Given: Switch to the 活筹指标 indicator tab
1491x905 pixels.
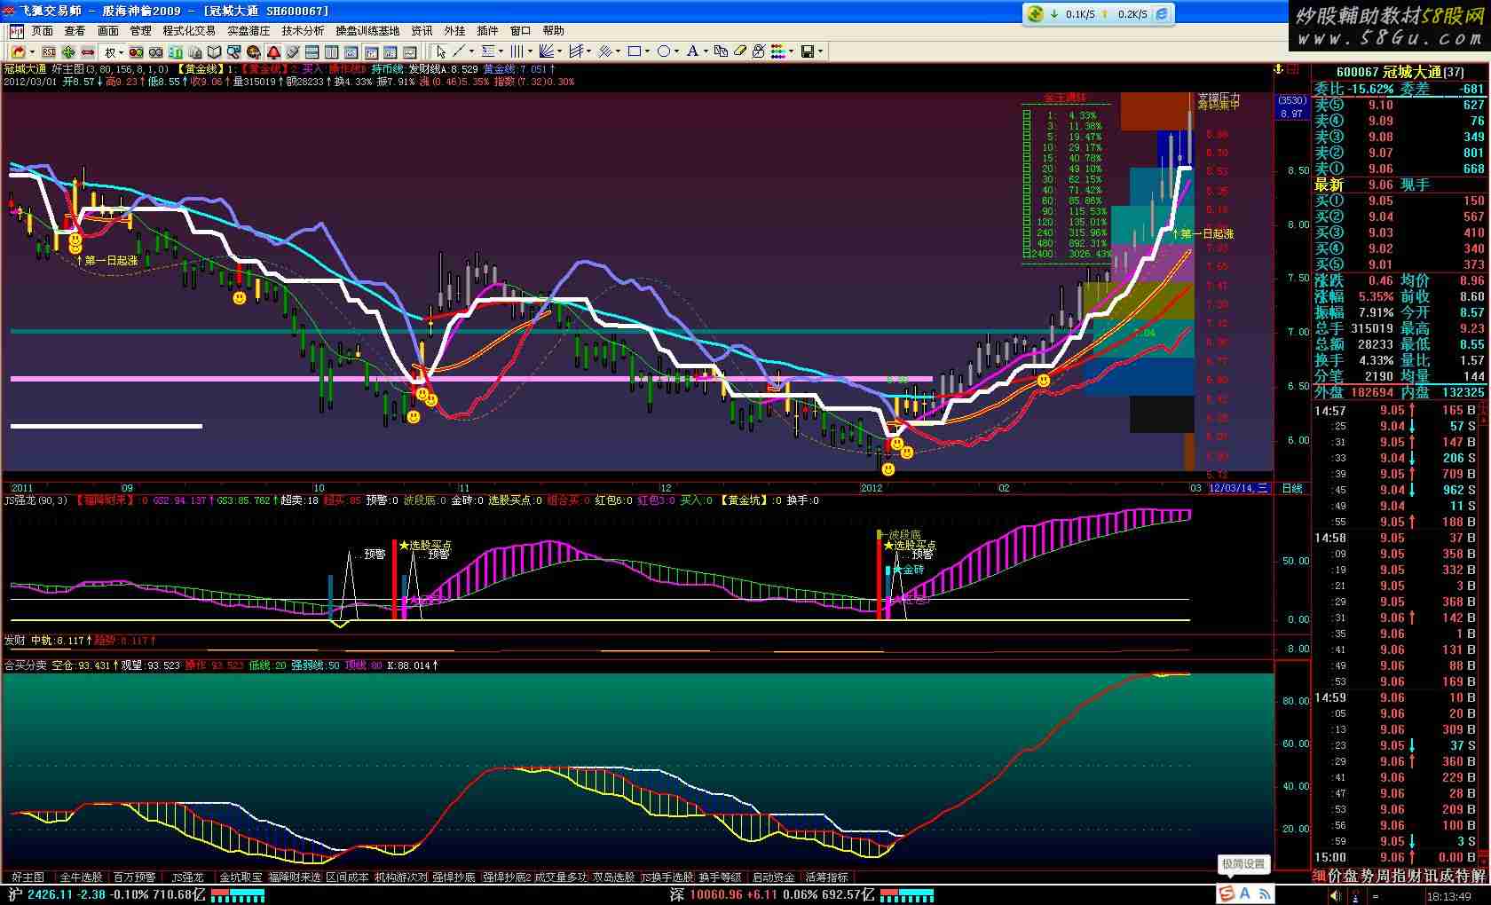Looking at the screenshot, I should pyautogui.click(x=826, y=877).
